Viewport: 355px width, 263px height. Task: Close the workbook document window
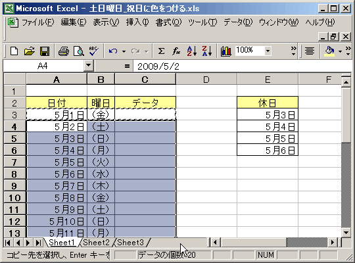(346, 37)
